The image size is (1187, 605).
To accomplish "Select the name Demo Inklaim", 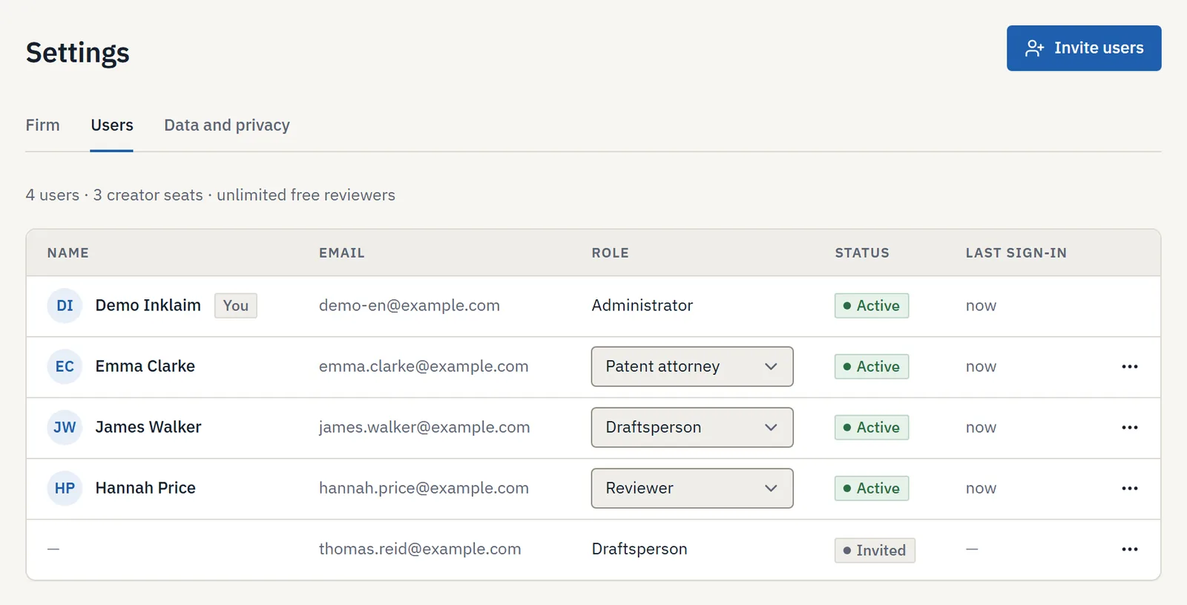I will [x=148, y=305].
